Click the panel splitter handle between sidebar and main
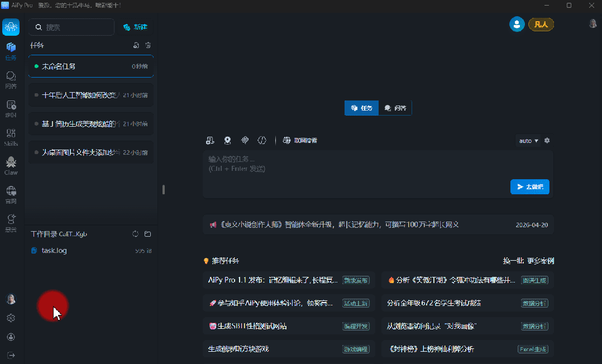 point(164,189)
